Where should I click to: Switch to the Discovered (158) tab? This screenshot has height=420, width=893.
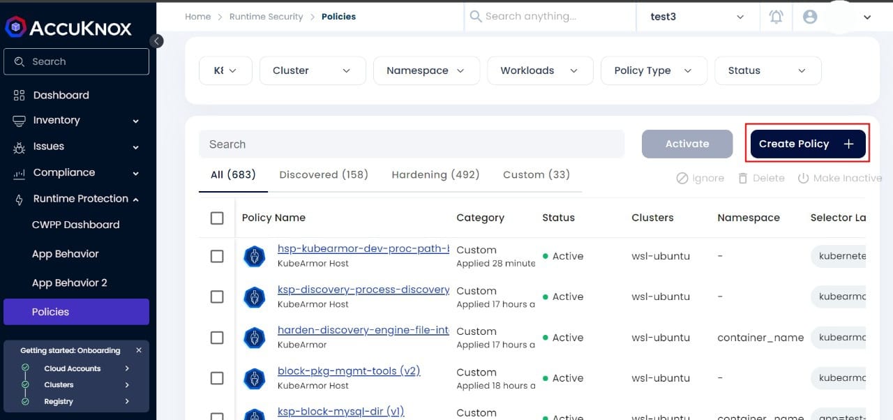pos(324,174)
